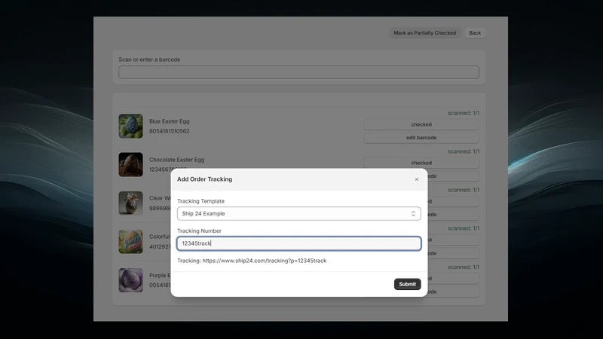This screenshot has height=339, width=603.
Task: Click checked button for Chocolate Easter Egg
Action: (421, 163)
